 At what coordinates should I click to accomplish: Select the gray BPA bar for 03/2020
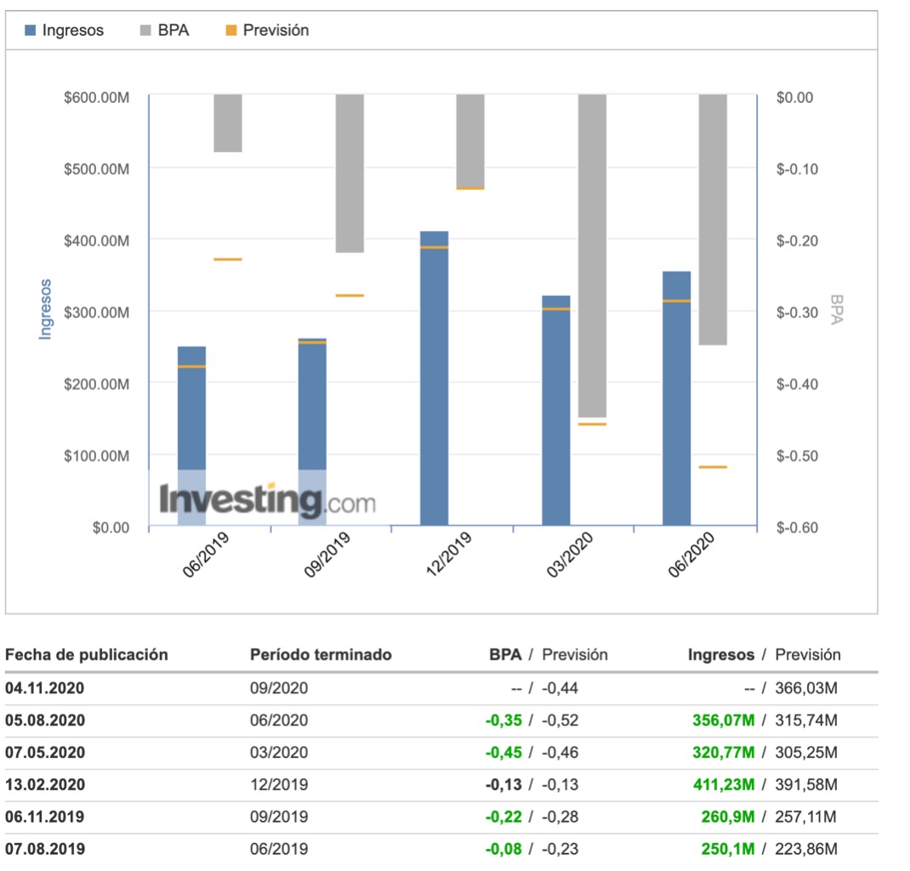(x=592, y=255)
